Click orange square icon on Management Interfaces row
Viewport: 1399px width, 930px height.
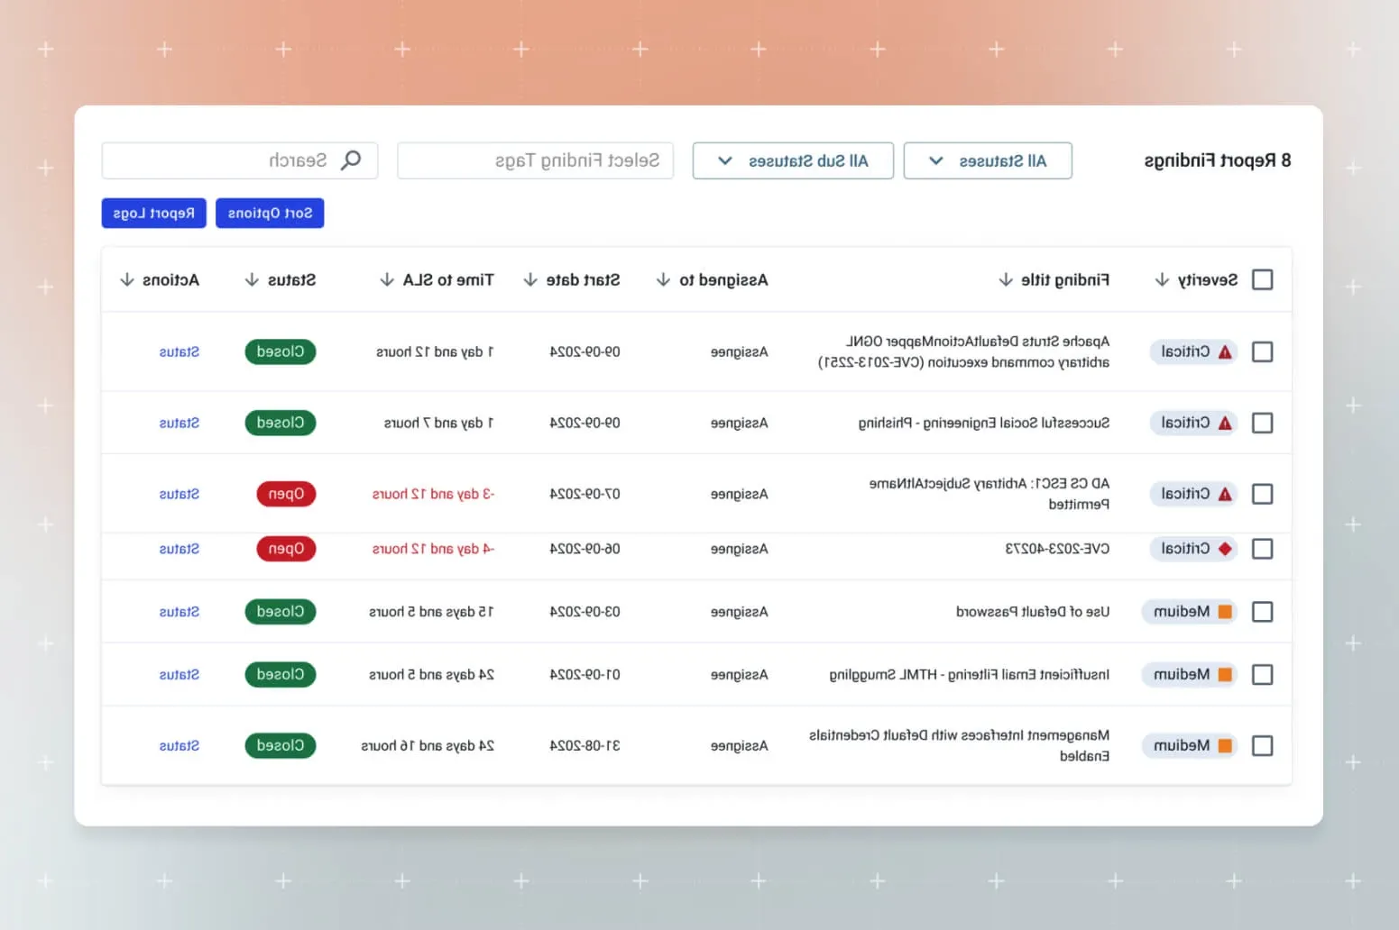(1225, 746)
